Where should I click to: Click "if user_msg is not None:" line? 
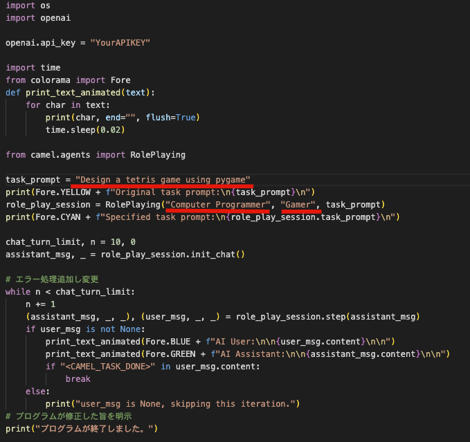pyautogui.click(x=85, y=329)
